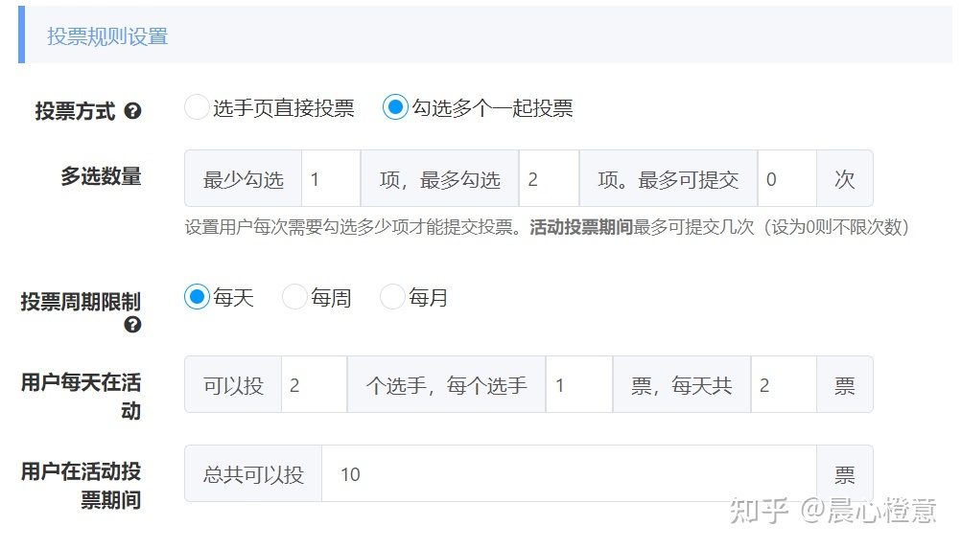
Task: Click the 每天共 total votes field
Action: 784,385
